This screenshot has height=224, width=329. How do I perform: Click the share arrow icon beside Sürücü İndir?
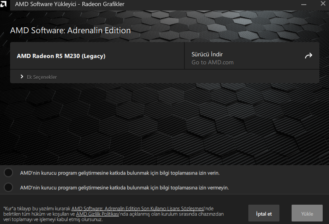pos(308,55)
